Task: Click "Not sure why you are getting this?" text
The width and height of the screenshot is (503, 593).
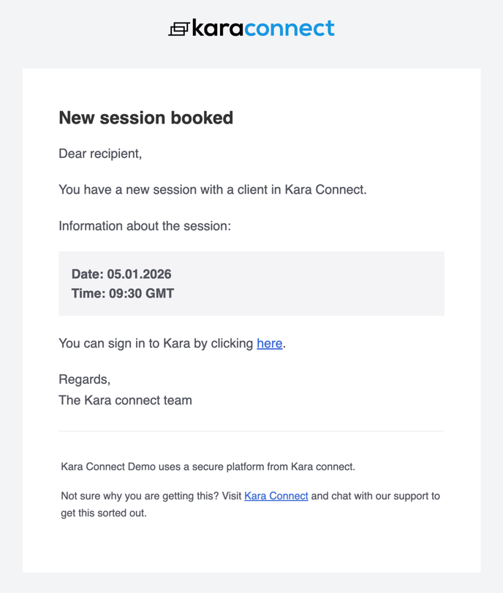Action: pyautogui.click(x=141, y=496)
